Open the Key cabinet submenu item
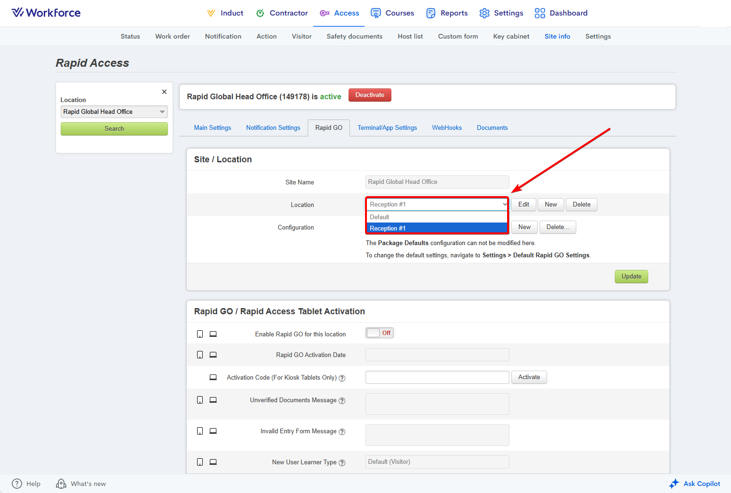This screenshot has height=493, width=731. pos(511,36)
